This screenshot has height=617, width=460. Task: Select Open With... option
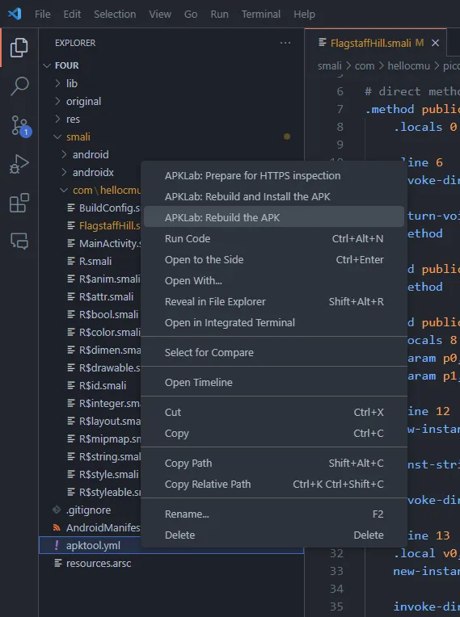point(274,280)
